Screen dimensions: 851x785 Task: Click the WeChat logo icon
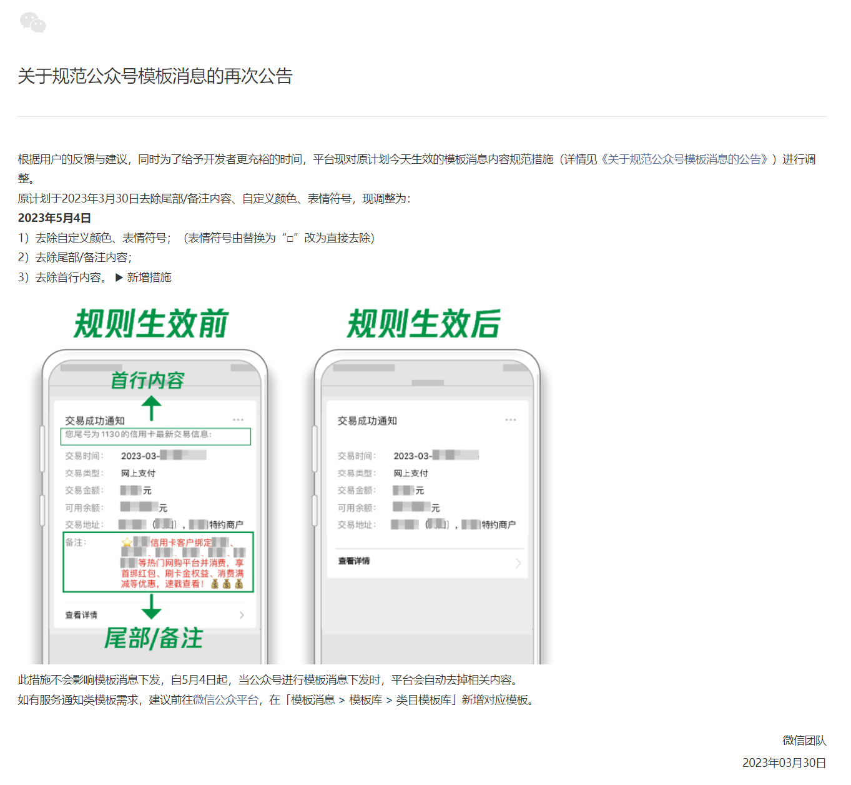coord(33,22)
